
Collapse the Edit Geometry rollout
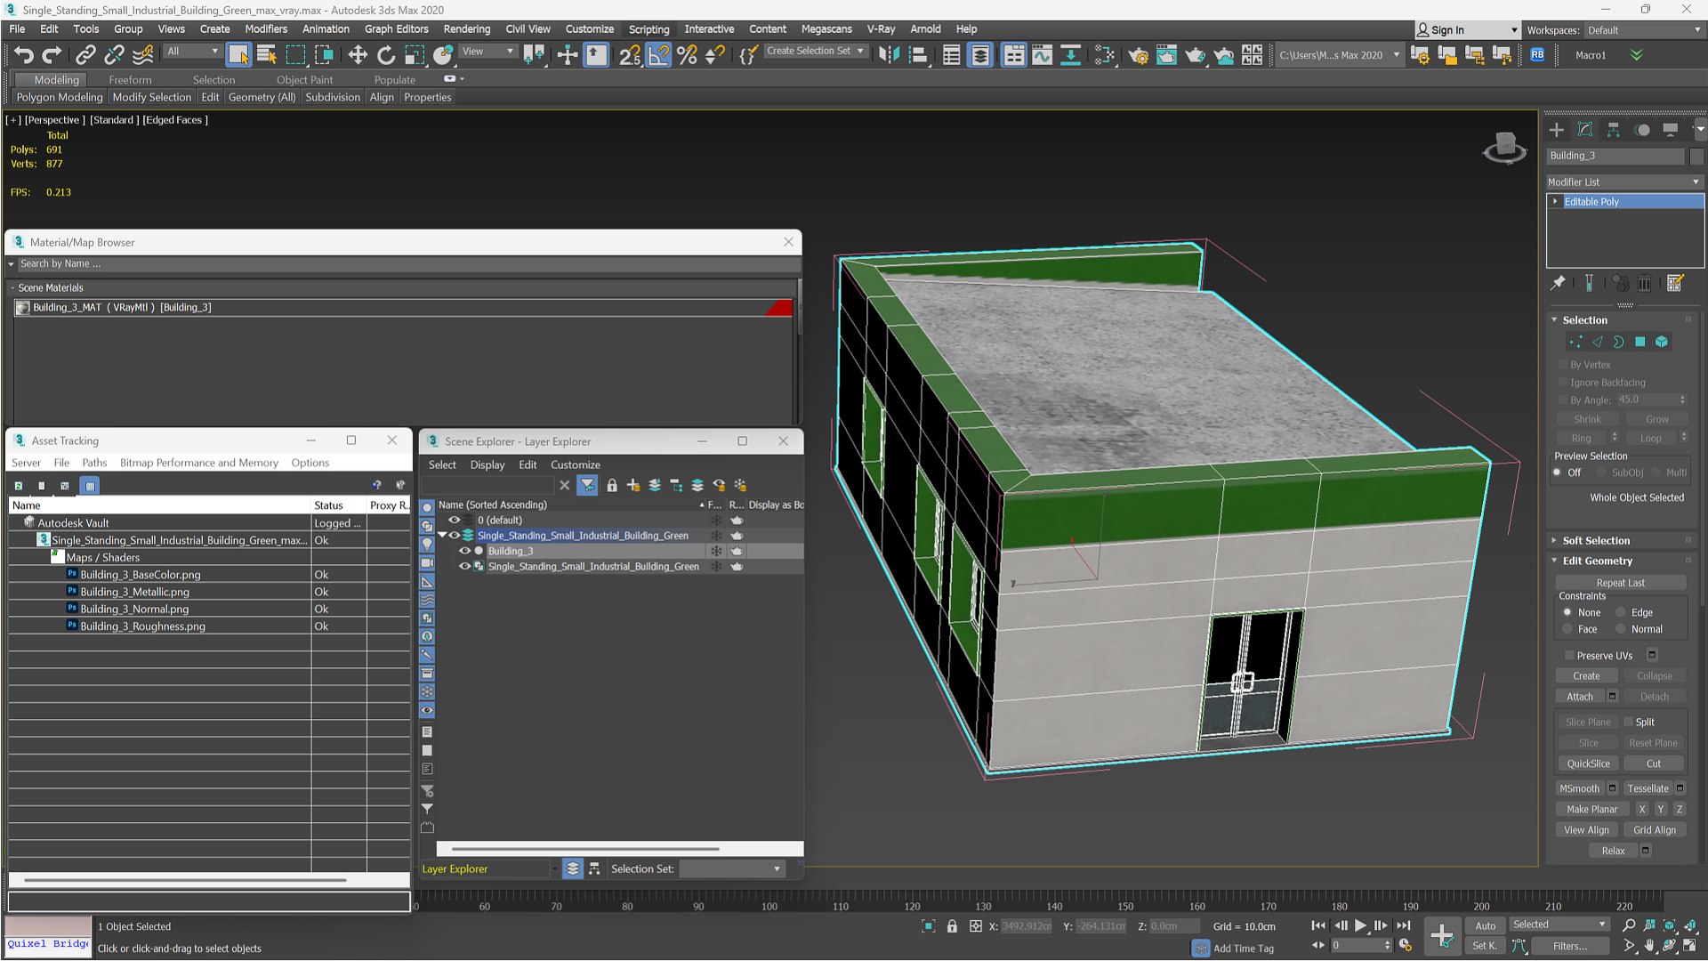(1597, 561)
